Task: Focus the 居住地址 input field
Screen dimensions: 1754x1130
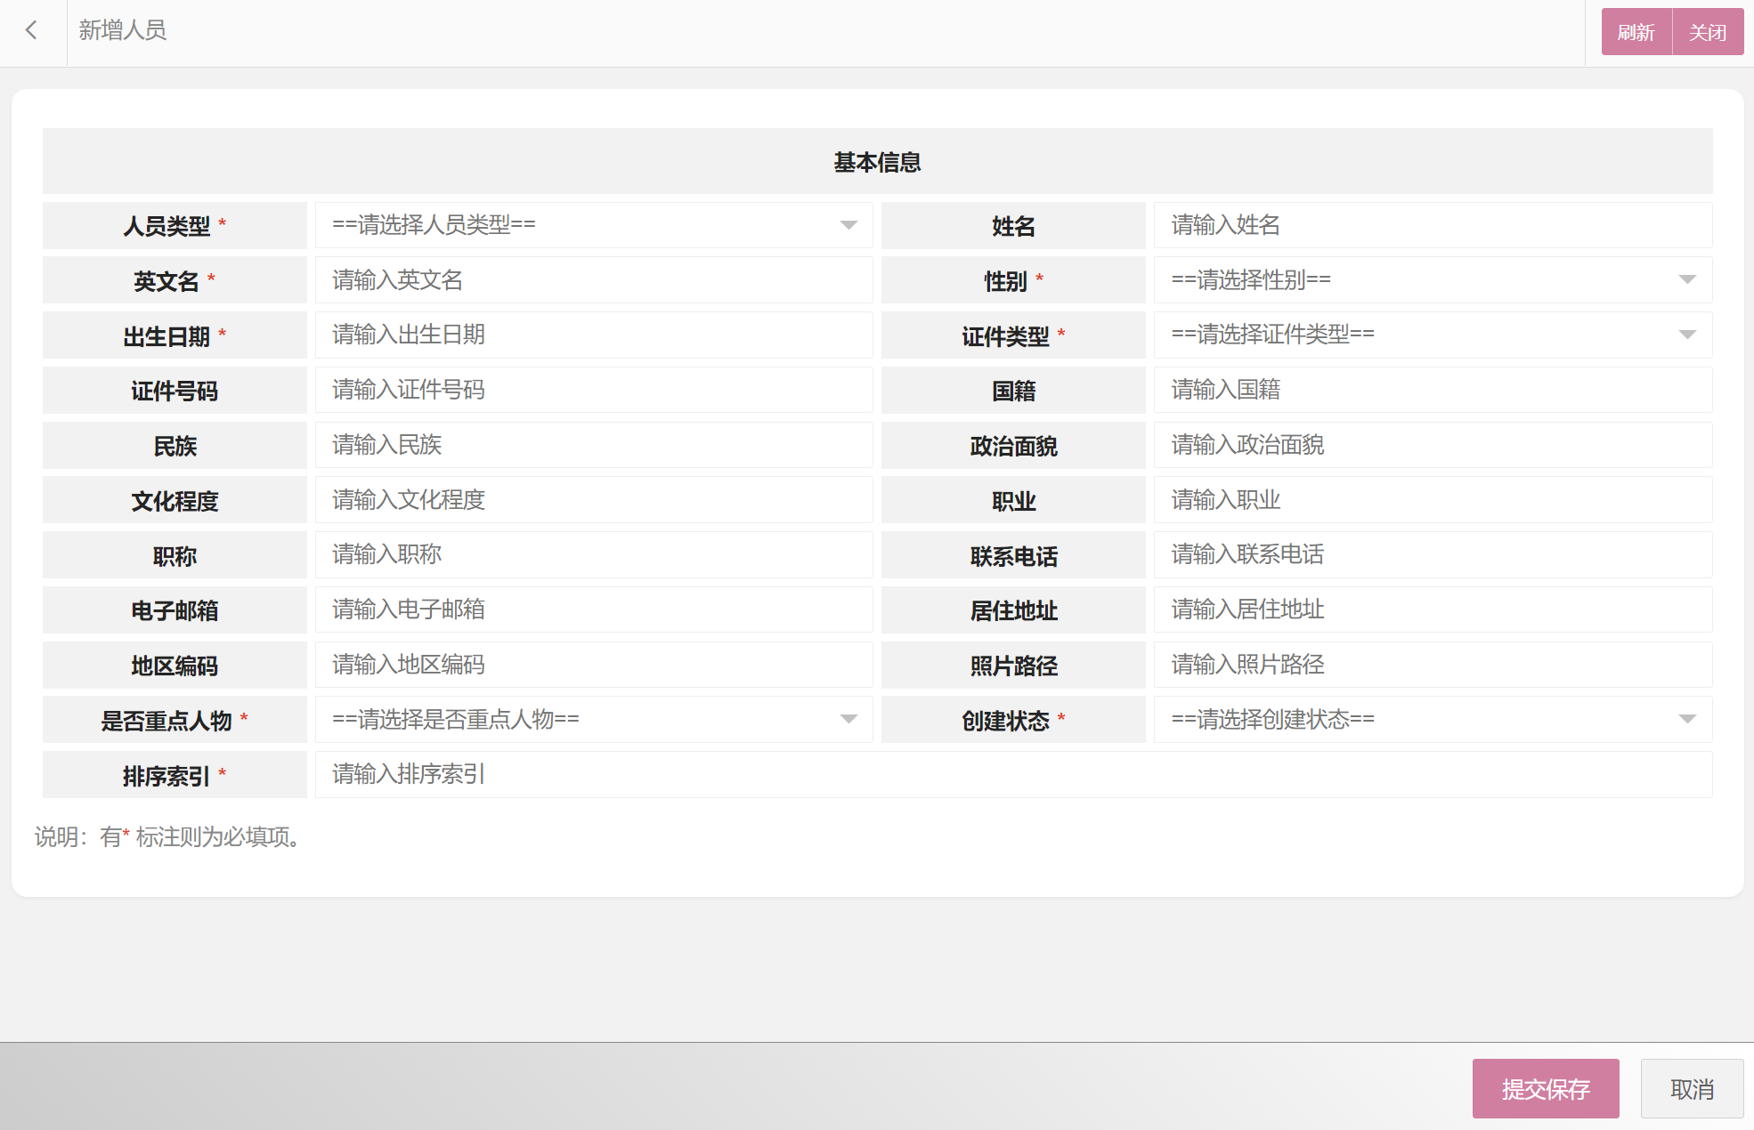Action: click(x=1432, y=609)
